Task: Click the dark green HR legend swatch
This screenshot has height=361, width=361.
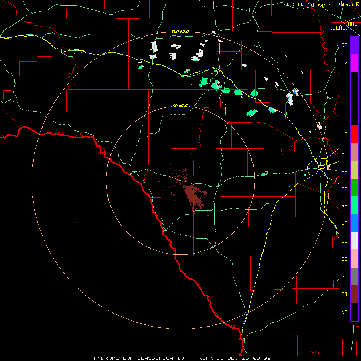Action: (354, 188)
